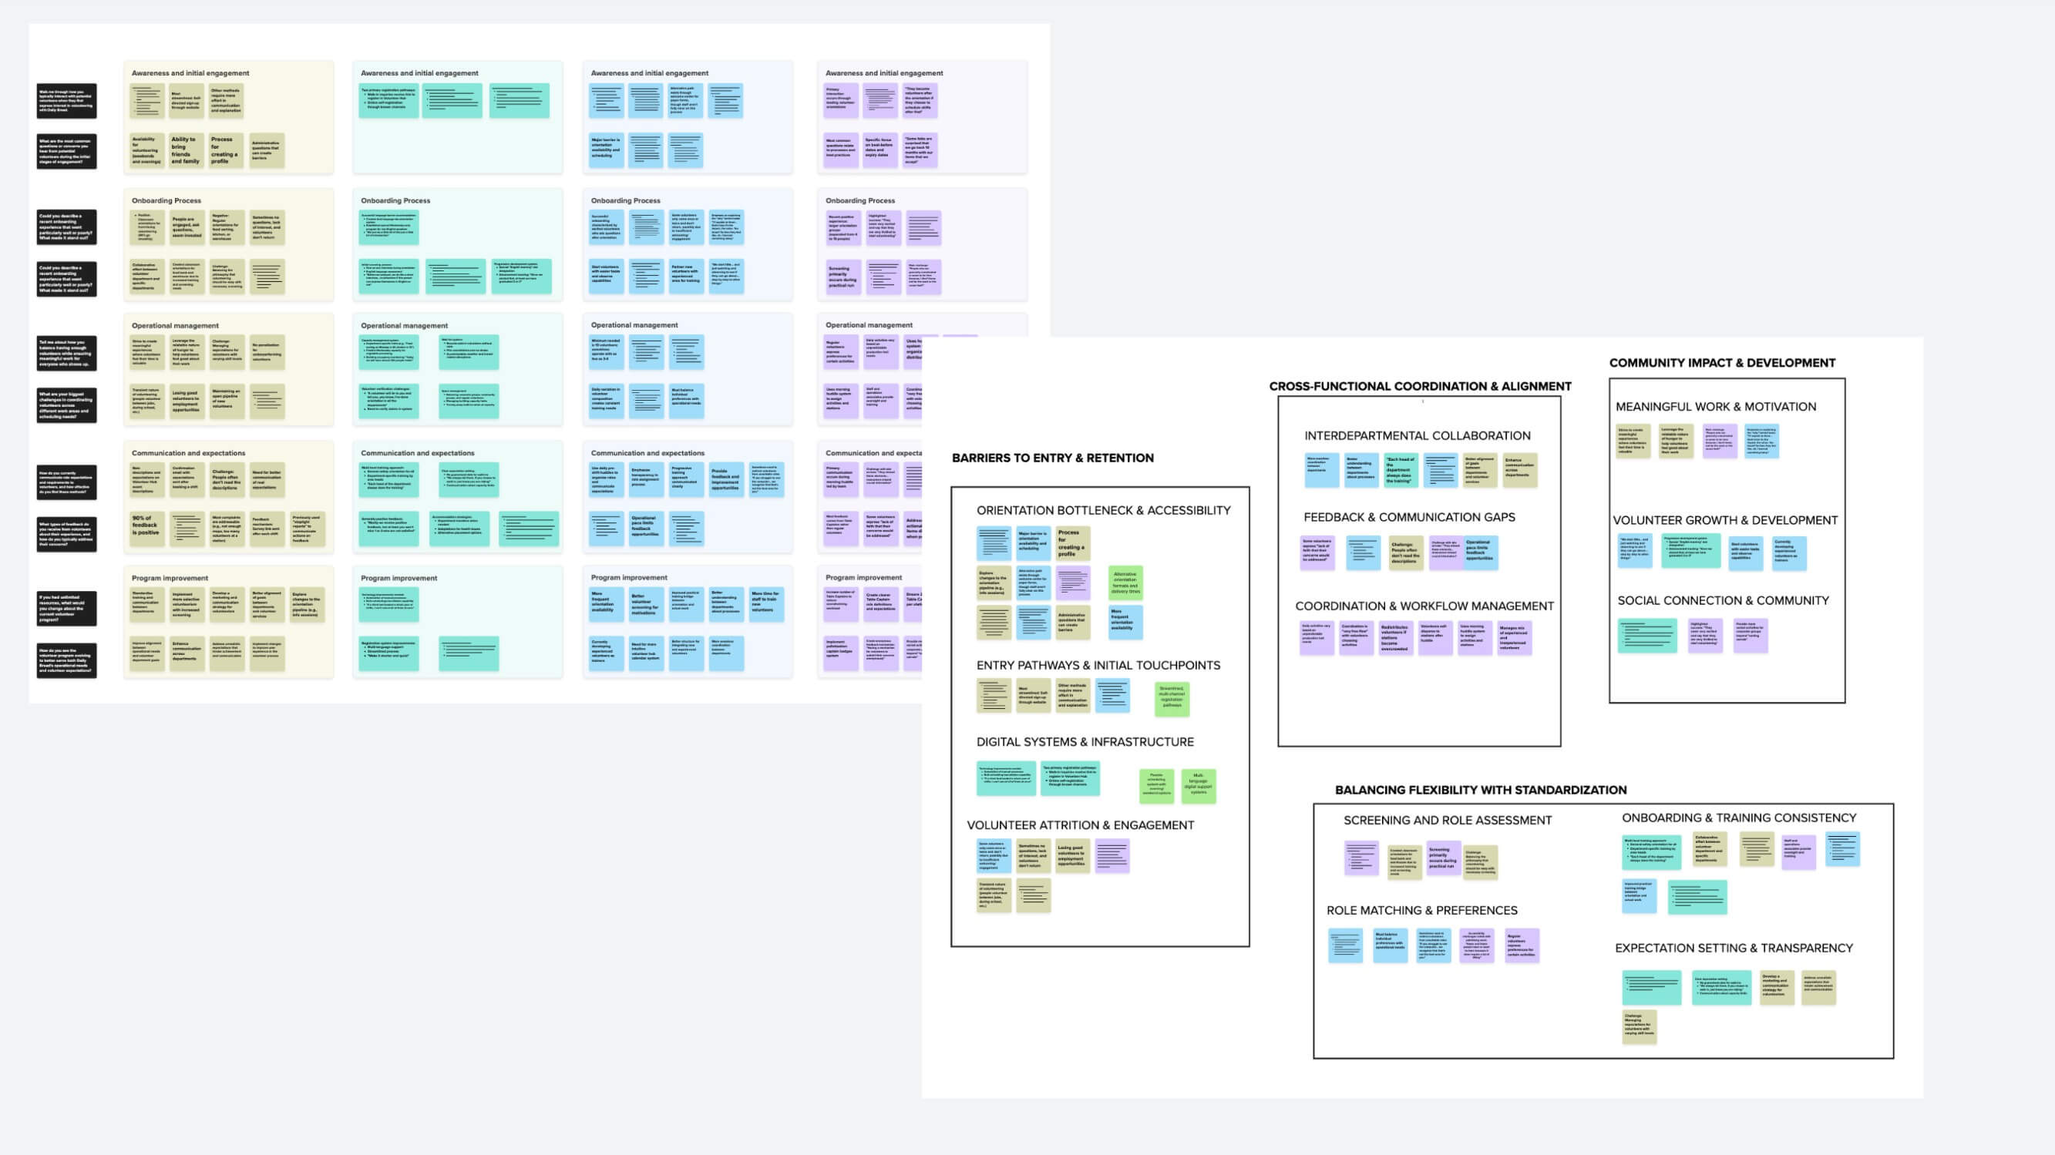Click the "Administrative questions that can create barriers" note

[x=269, y=153]
